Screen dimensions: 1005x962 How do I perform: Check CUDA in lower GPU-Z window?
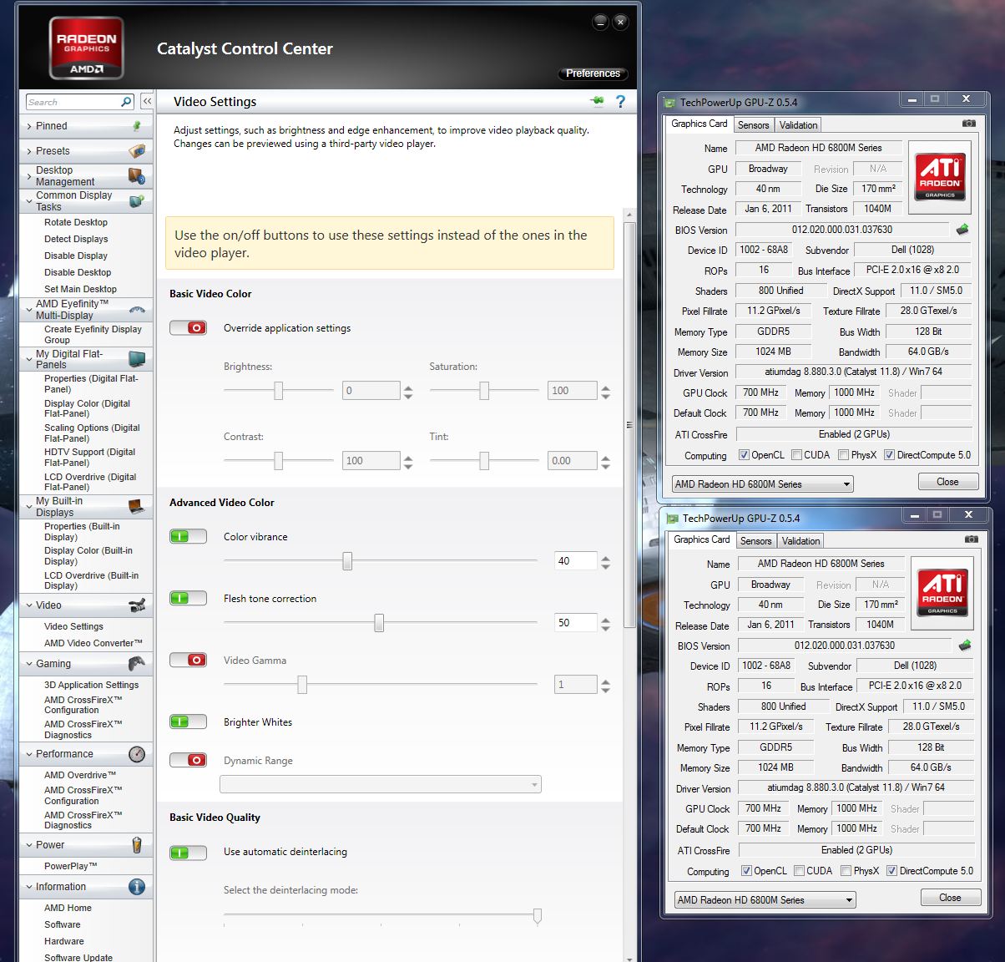click(x=799, y=871)
